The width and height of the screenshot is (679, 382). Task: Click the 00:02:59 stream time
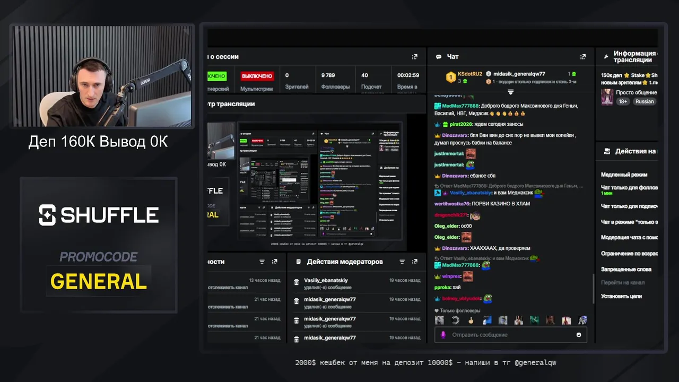(408, 75)
